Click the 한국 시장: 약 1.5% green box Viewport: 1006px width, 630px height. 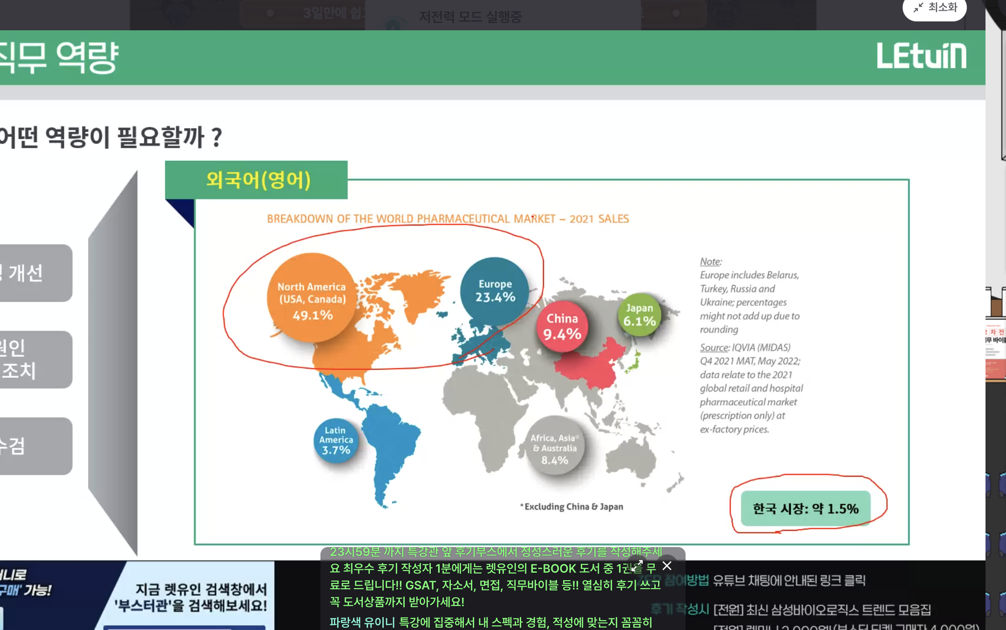pos(805,508)
